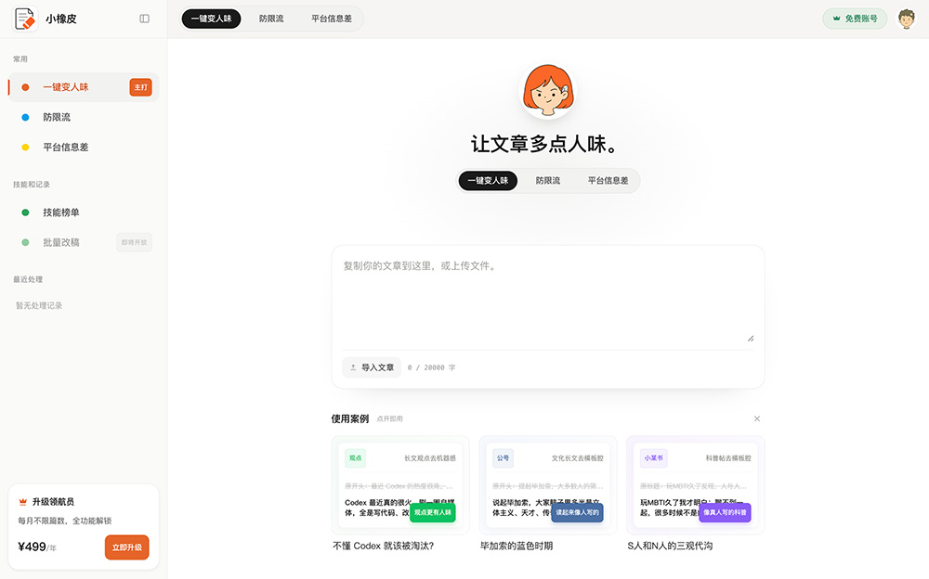
Task: Click the green 观点更有人味 tag
Action: point(433,513)
